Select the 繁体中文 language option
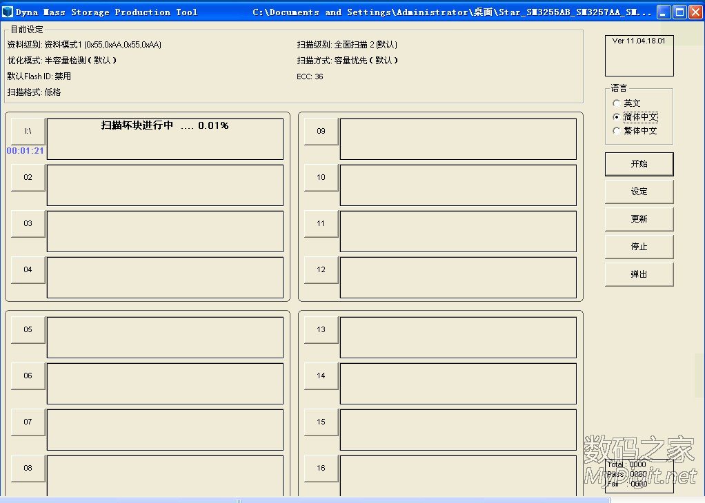The image size is (705, 503). click(635, 131)
